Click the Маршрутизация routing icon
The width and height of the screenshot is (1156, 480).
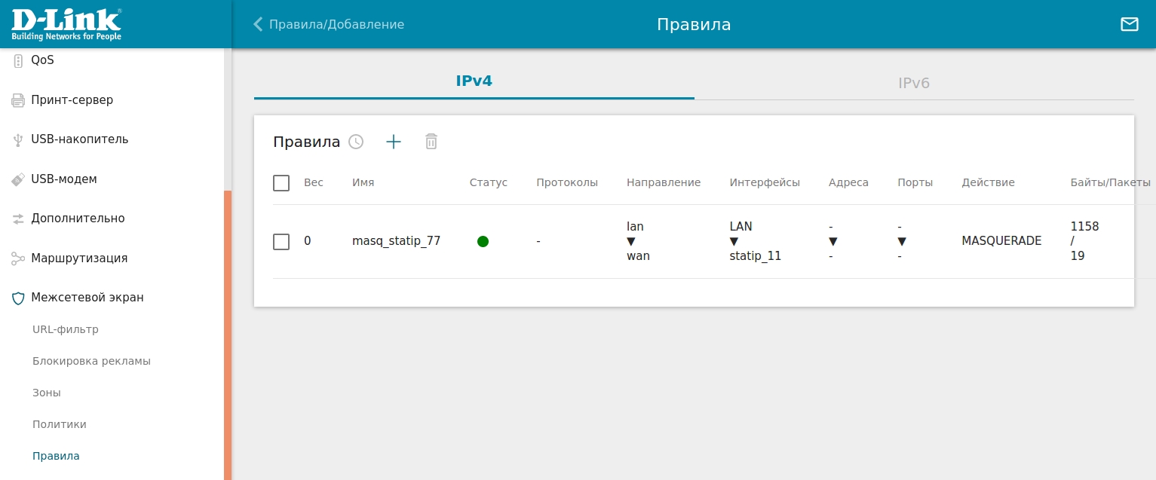pyautogui.click(x=18, y=258)
